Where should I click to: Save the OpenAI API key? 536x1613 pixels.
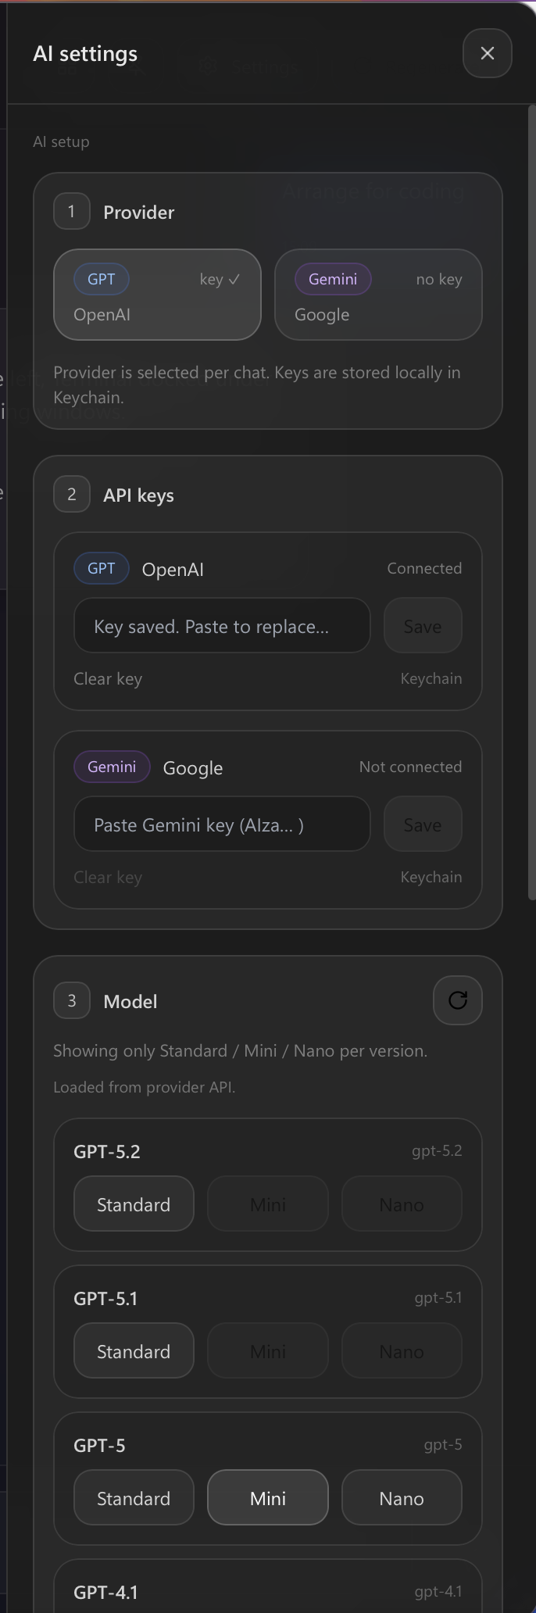422,625
